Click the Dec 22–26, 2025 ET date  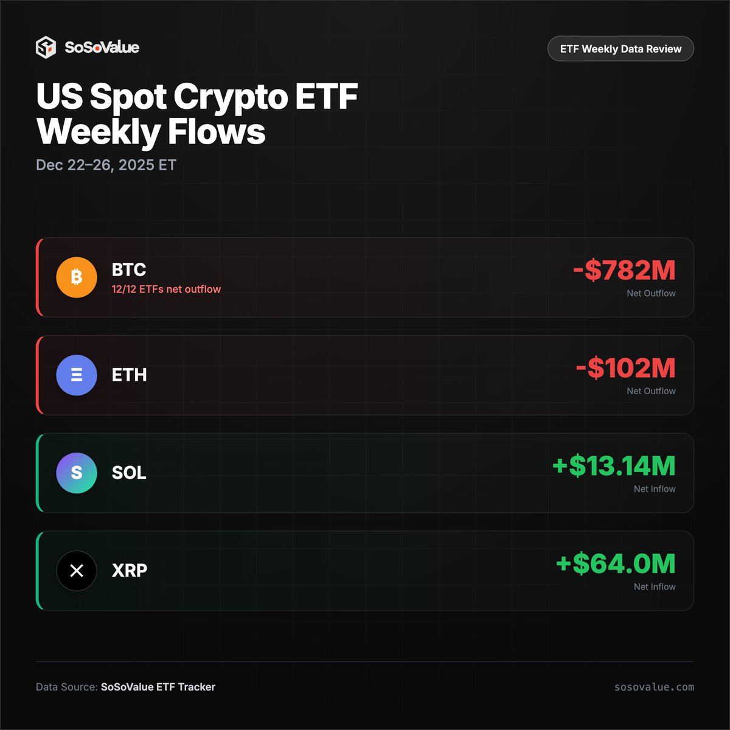pyautogui.click(x=106, y=165)
